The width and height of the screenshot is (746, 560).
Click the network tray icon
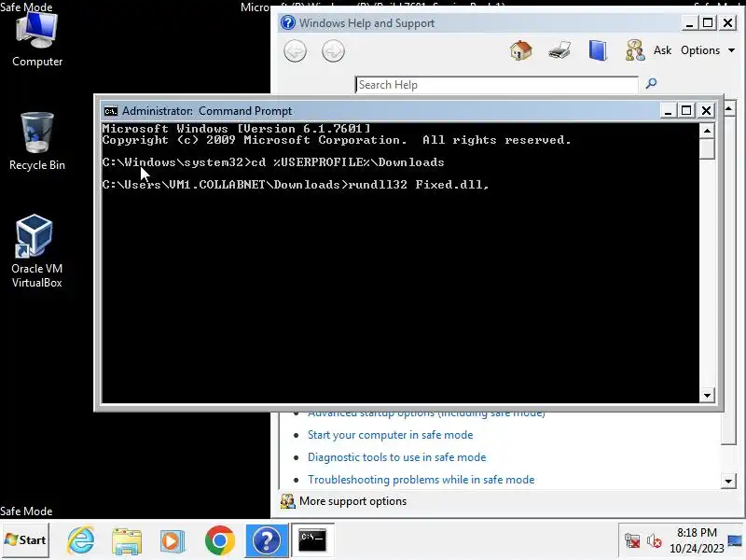click(632, 541)
